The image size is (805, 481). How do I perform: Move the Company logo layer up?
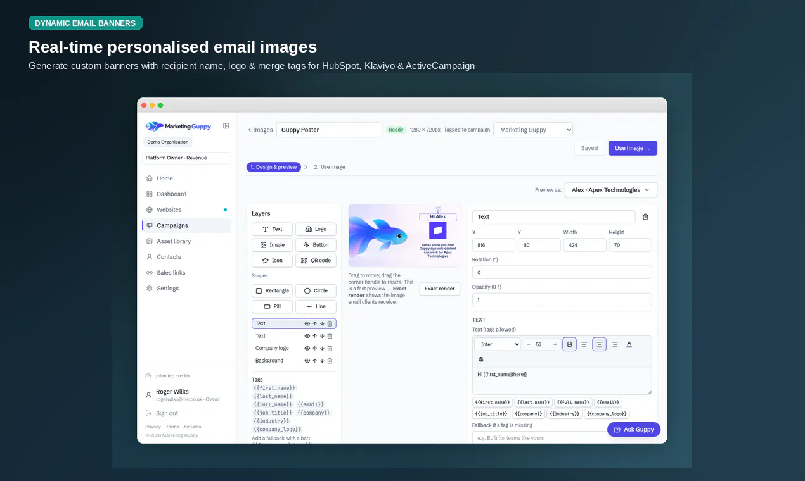(314, 349)
